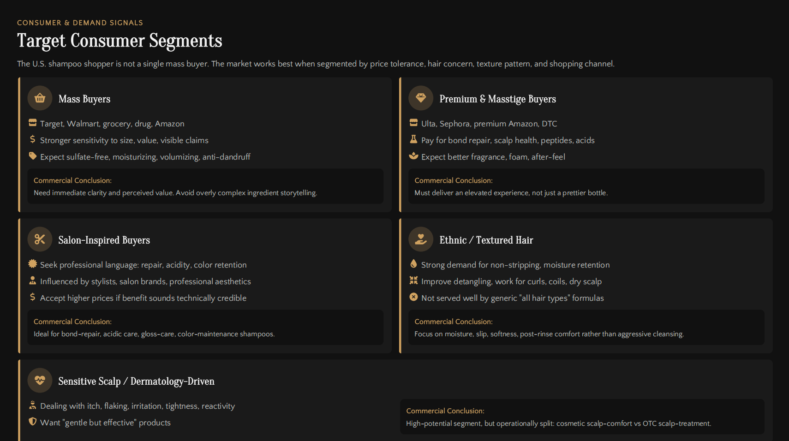Select the diamond icon for Premium & Masstige Buyers
This screenshot has width=789, height=441.
point(420,98)
